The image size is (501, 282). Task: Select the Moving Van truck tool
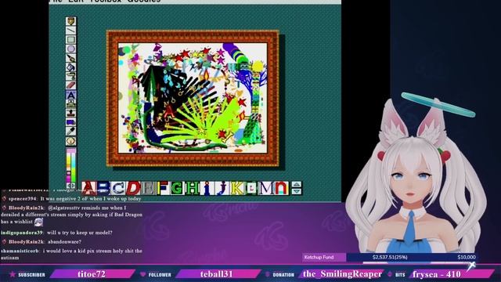tap(71, 122)
